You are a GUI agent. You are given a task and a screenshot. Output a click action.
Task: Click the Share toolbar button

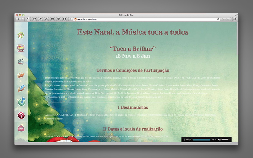(x=34, y=19)
